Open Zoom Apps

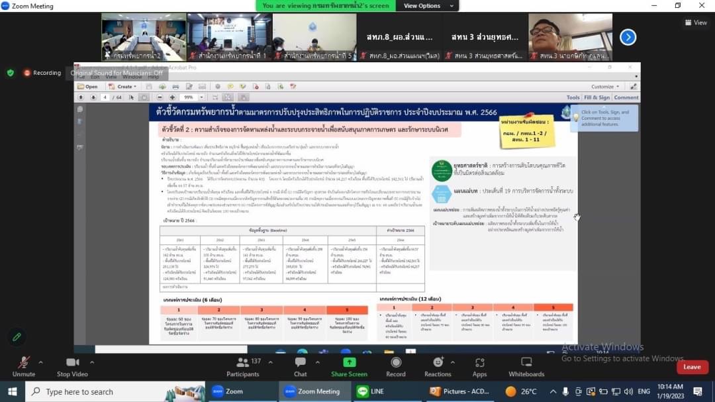(x=479, y=366)
